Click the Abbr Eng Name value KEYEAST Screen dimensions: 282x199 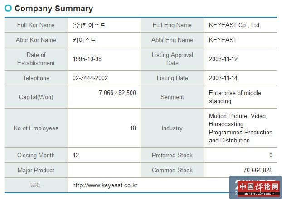[223, 40]
